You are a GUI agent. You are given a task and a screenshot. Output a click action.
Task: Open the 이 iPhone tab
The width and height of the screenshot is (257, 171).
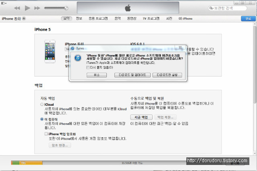pyautogui.click(x=186, y=18)
